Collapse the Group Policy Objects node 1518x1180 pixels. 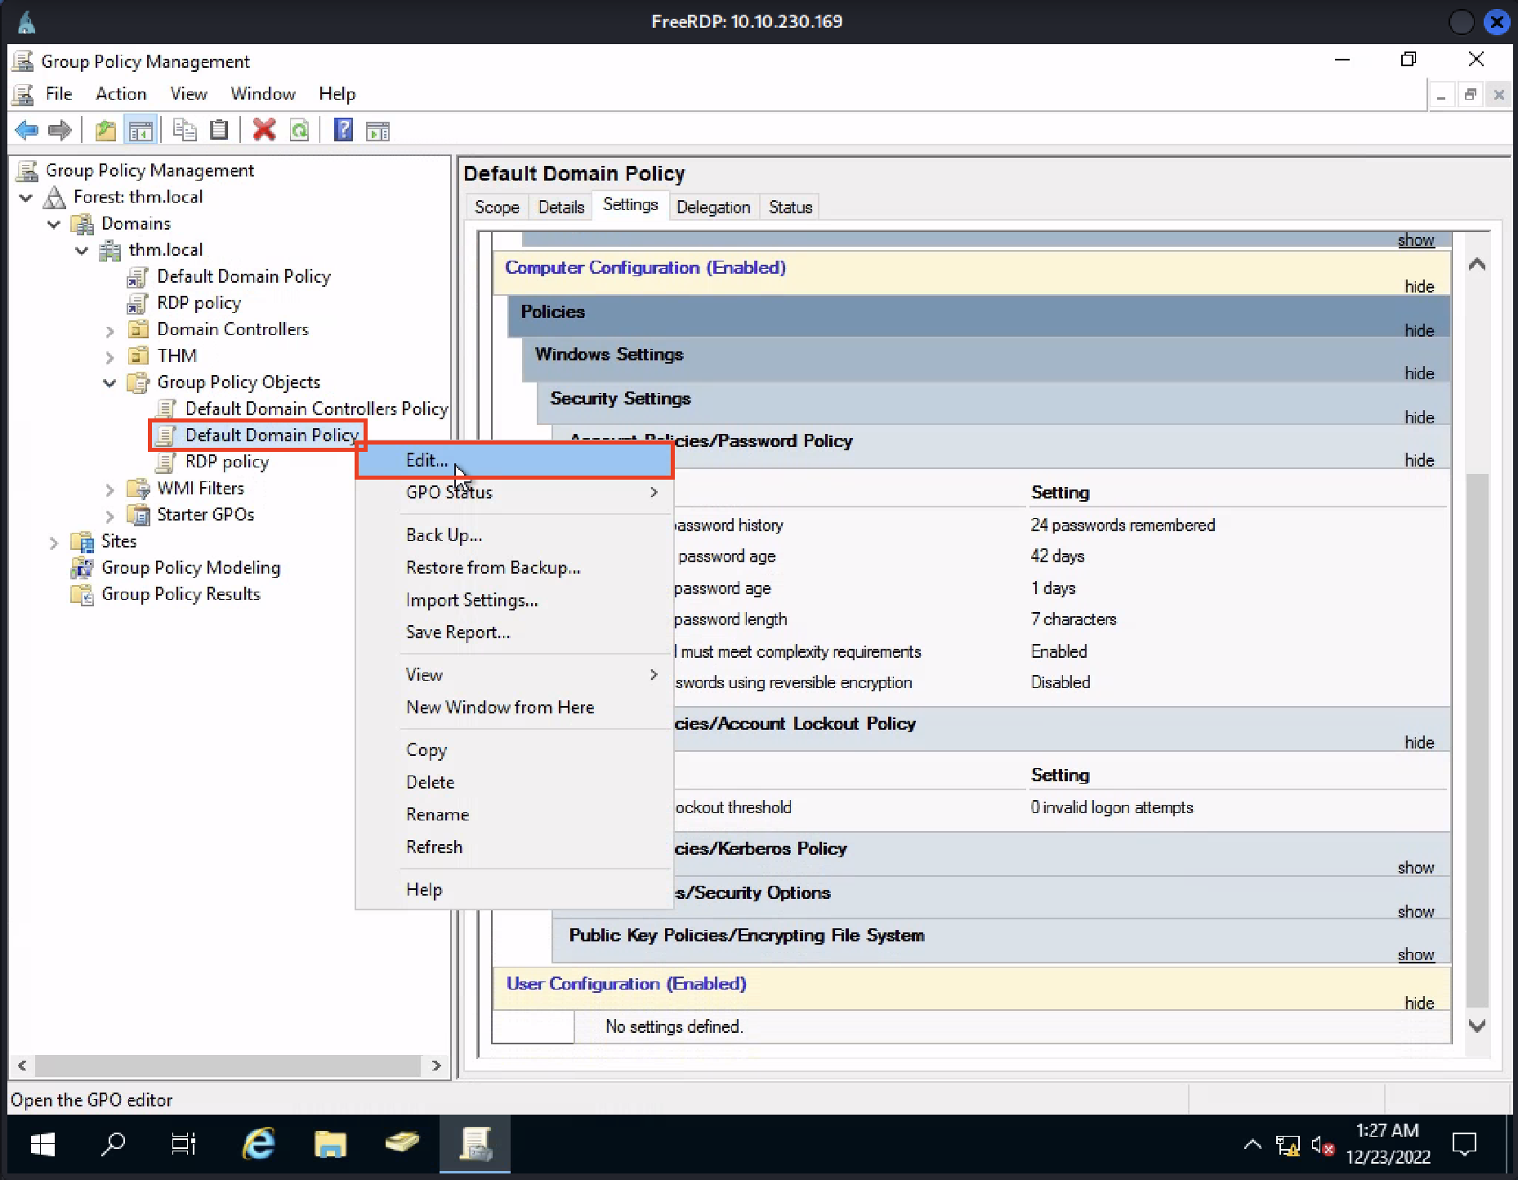pyautogui.click(x=109, y=382)
